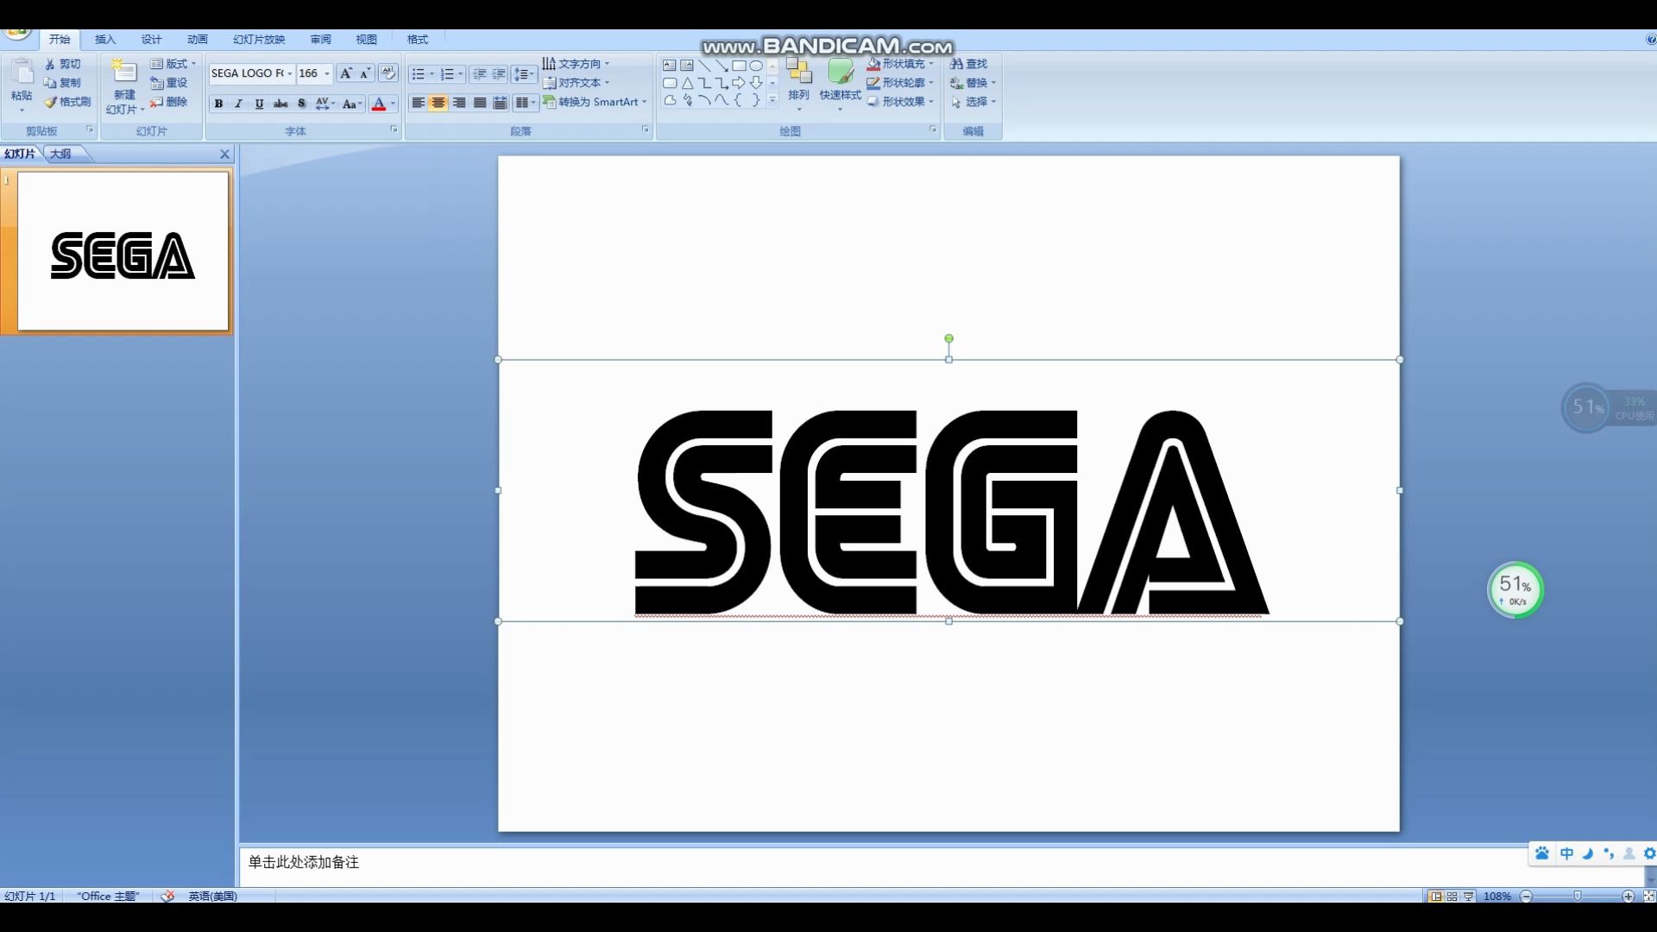
Task: Select the SEGA slide thumbnail
Action: [123, 251]
